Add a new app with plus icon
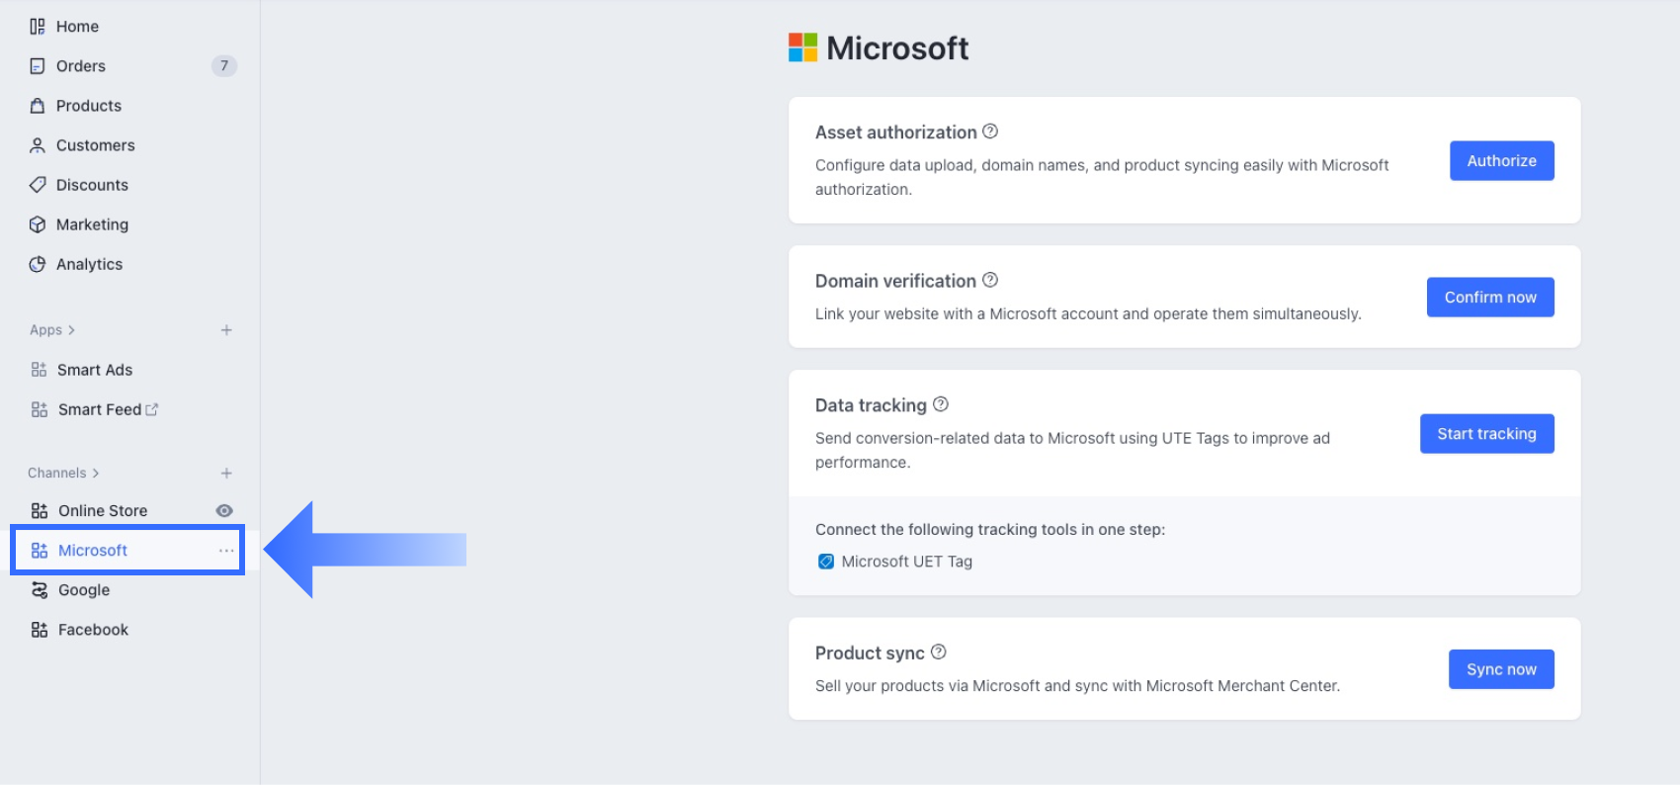1680x785 pixels. [226, 330]
